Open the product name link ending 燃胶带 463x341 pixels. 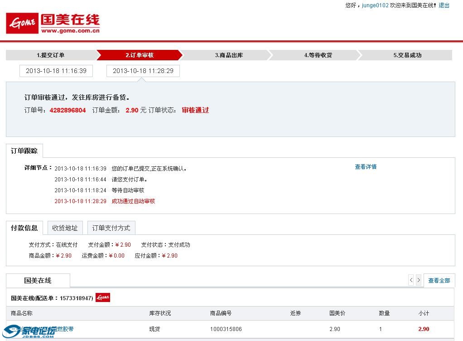pos(41,329)
